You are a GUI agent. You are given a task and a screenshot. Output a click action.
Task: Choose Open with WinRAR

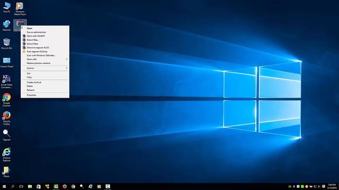(45, 36)
